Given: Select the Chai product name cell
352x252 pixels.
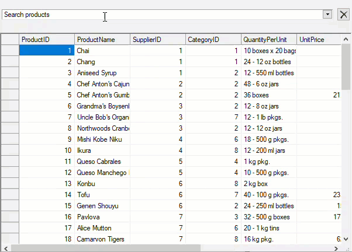Looking at the screenshot, I should pos(102,51).
